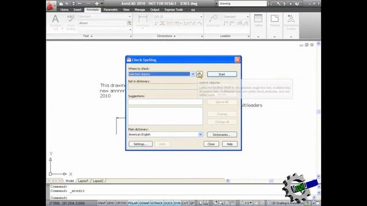
Task: Open Main dictionary American English dropdown
Action: click(x=200, y=134)
